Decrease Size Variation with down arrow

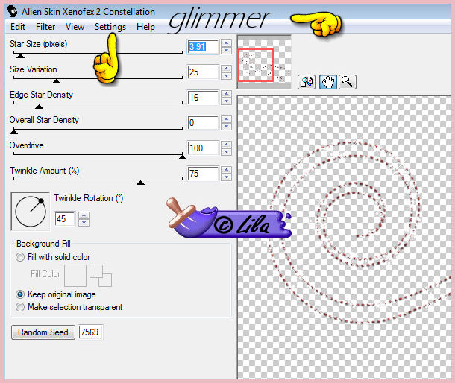(x=226, y=76)
